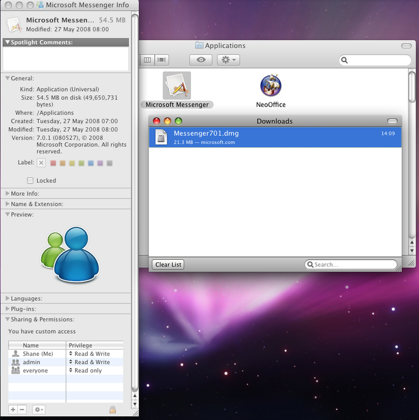This screenshot has width=419, height=420.
Task: Click the Applications folder proxy icon in title
Action: coord(199,45)
